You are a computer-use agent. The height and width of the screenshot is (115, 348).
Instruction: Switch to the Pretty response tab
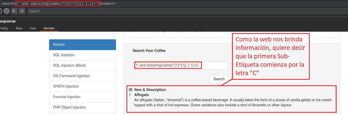pos(4,28)
